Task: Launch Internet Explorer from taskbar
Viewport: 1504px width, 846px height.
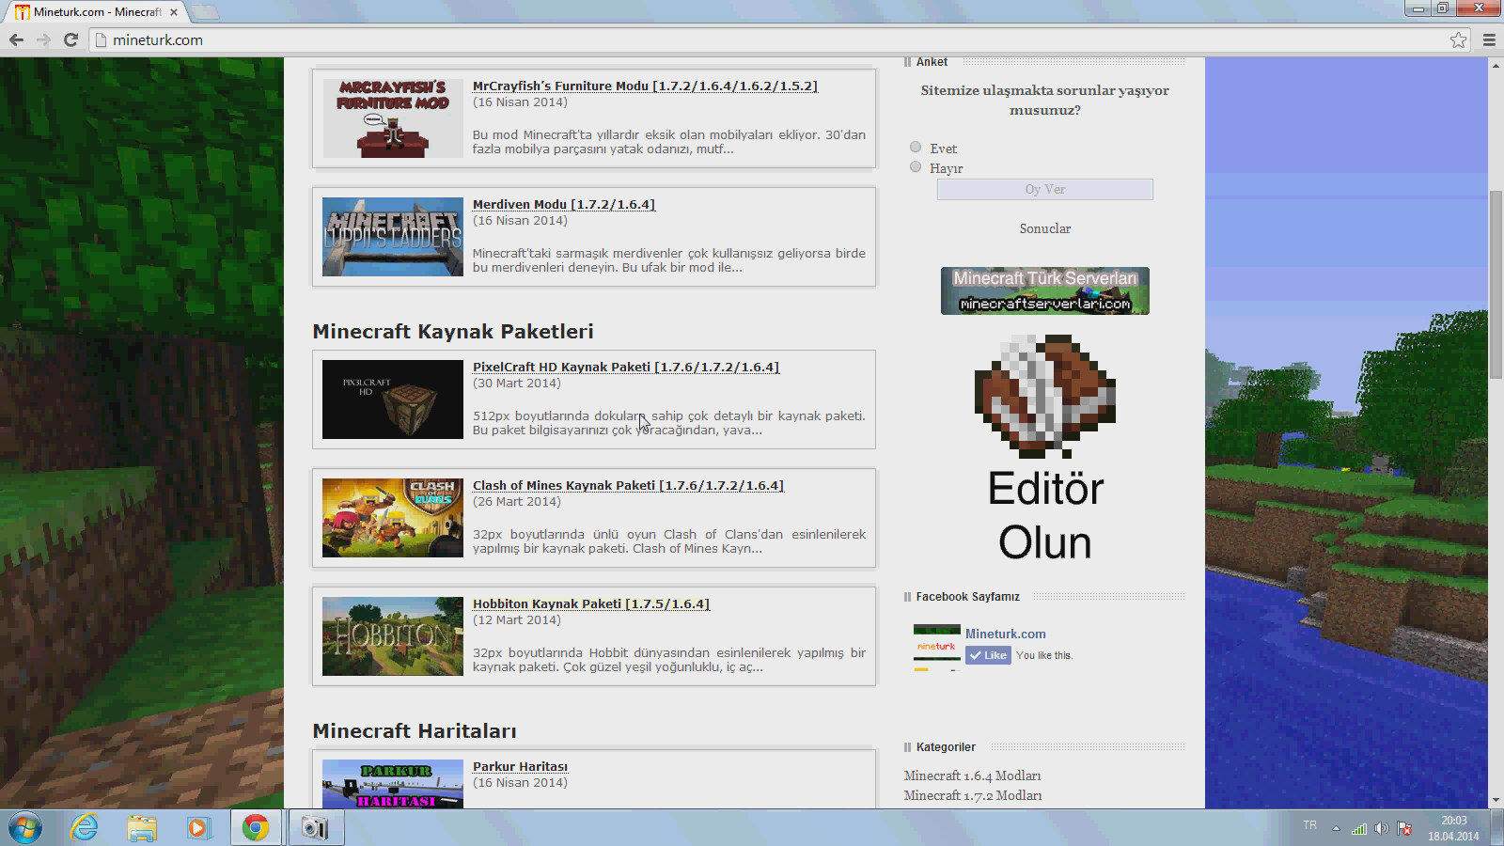Action: pyautogui.click(x=85, y=828)
